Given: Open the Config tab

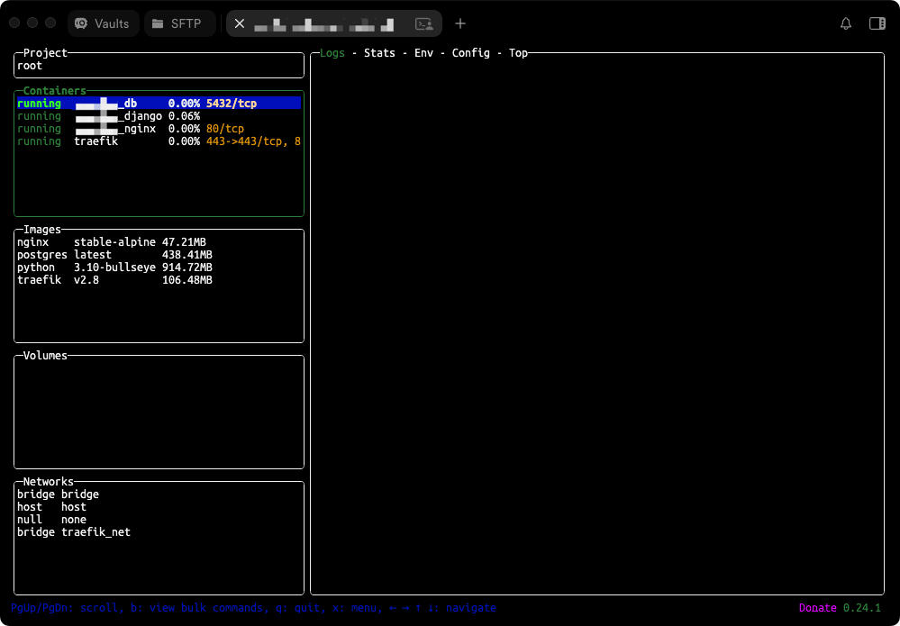Looking at the screenshot, I should [470, 53].
